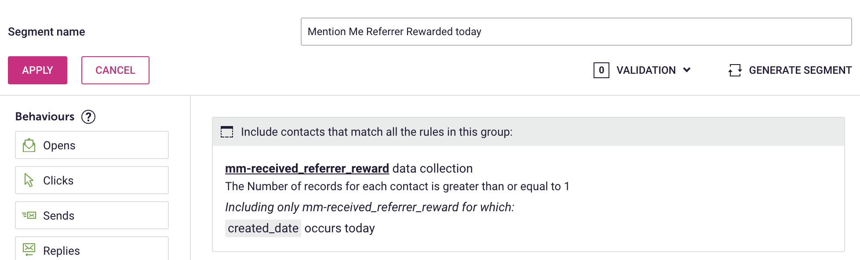Open the VALIDATION menu label
Viewport: 860px width, 260px height.
click(646, 70)
